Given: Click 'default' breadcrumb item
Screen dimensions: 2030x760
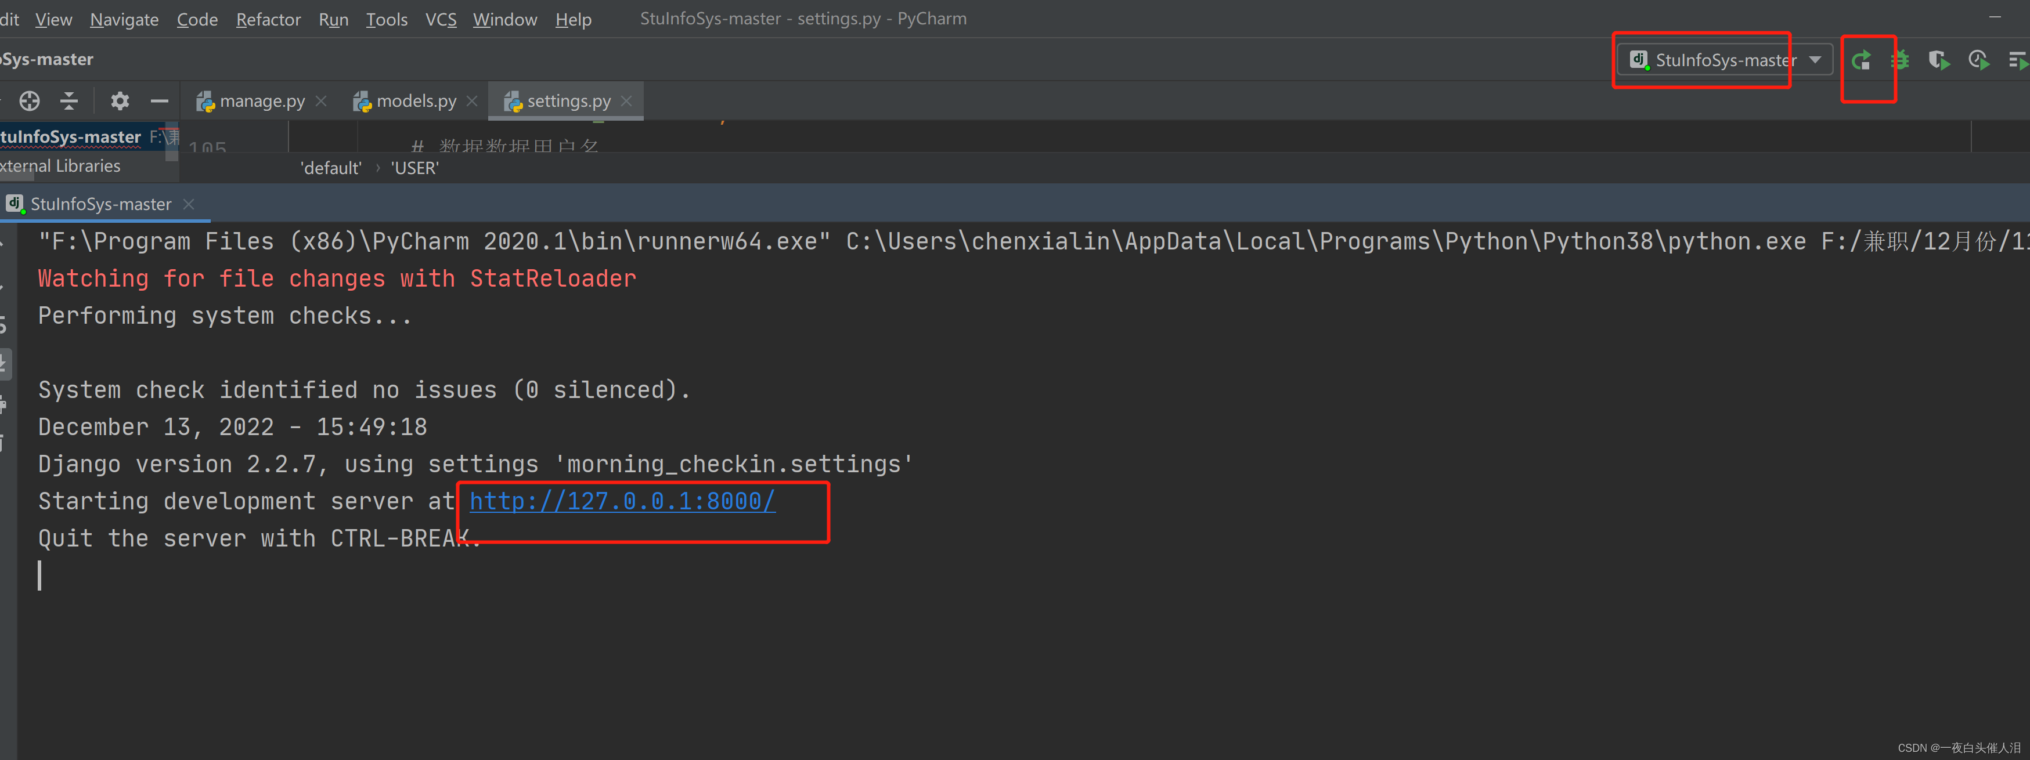Looking at the screenshot, I should click(331, 168).
